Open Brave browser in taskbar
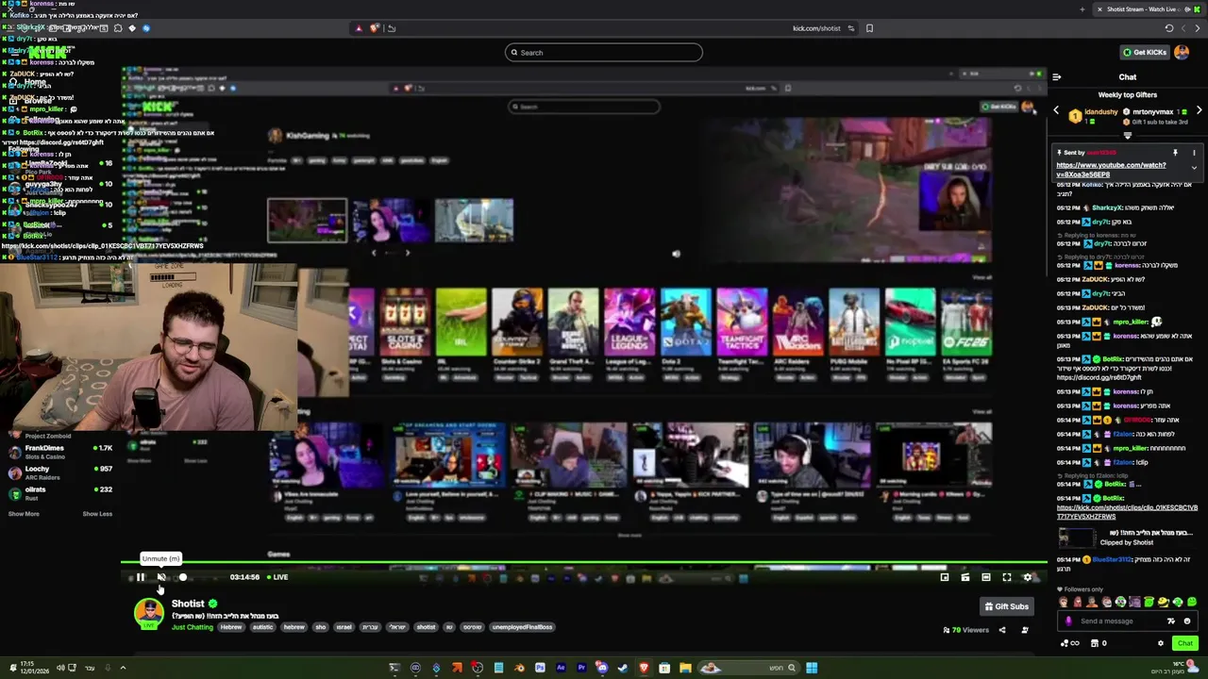The width and height of the screenshot is (1208, 679). 644,669
